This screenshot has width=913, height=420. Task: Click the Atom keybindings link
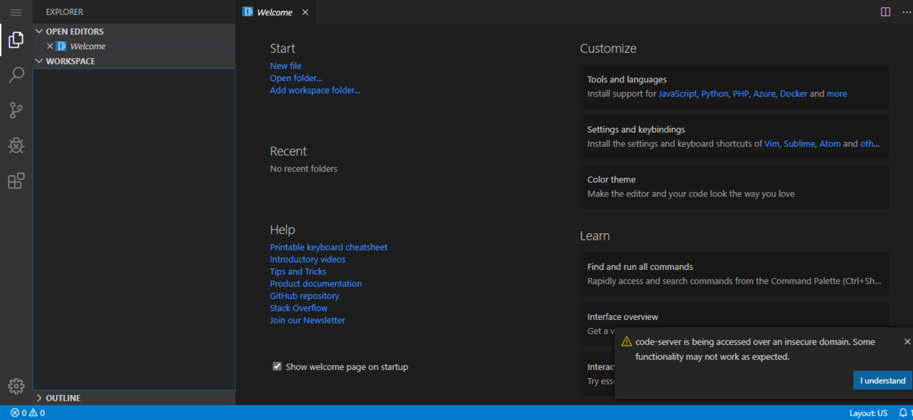tap(830, 144)
